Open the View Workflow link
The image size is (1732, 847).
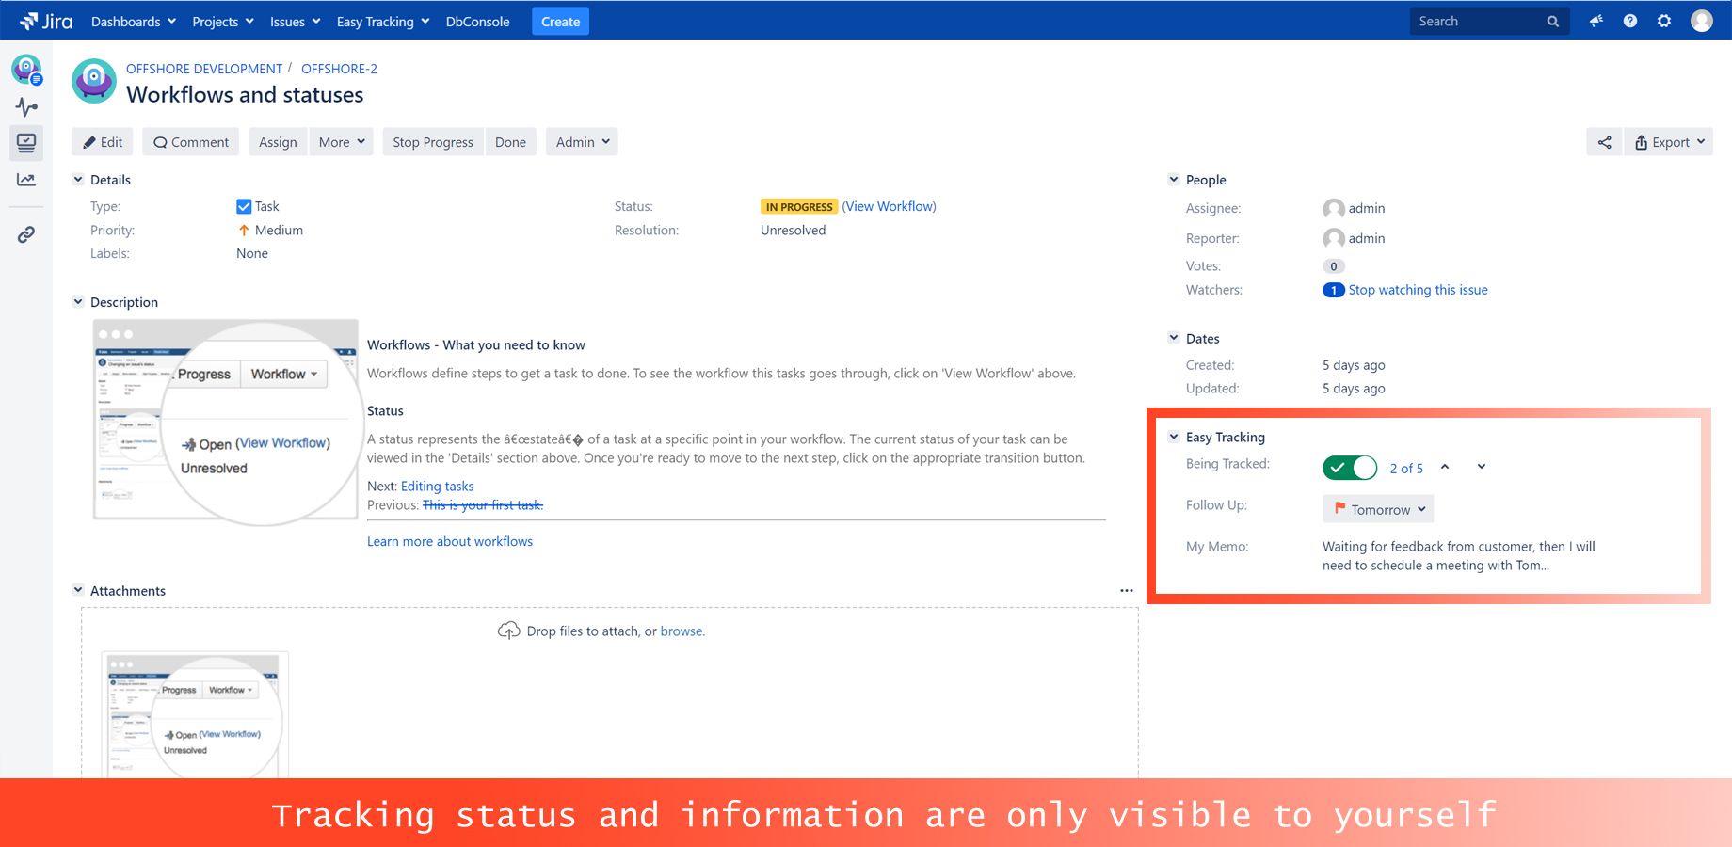click(889, 206)
